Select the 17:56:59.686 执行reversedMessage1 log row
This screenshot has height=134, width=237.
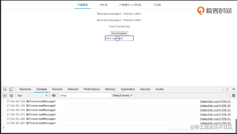[x=118, y=119]
